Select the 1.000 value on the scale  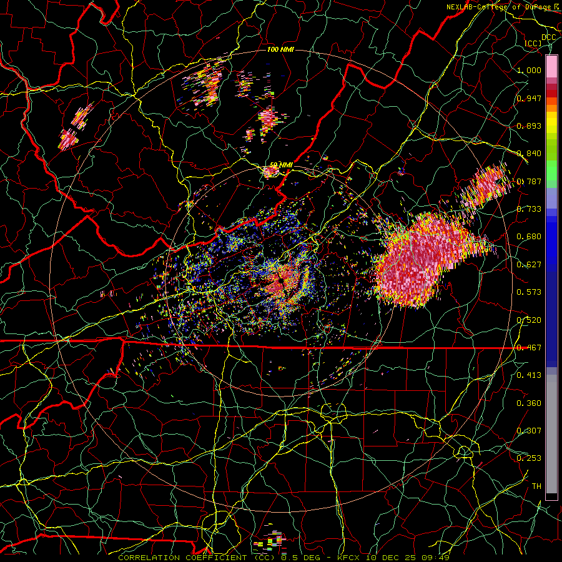(529, 70)
